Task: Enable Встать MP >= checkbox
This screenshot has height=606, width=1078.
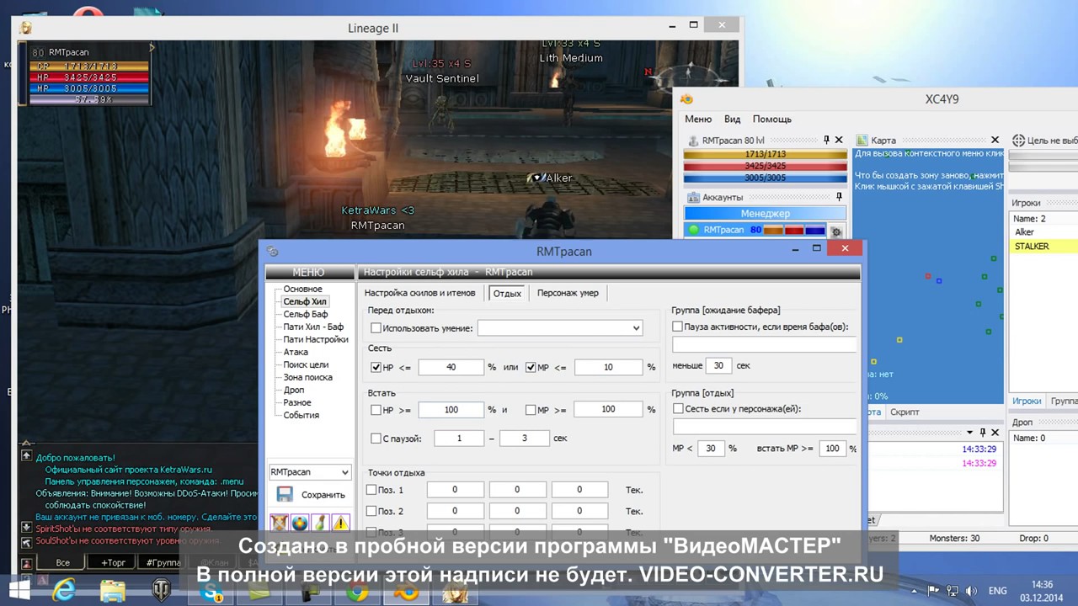Action: tap(531, 410)
